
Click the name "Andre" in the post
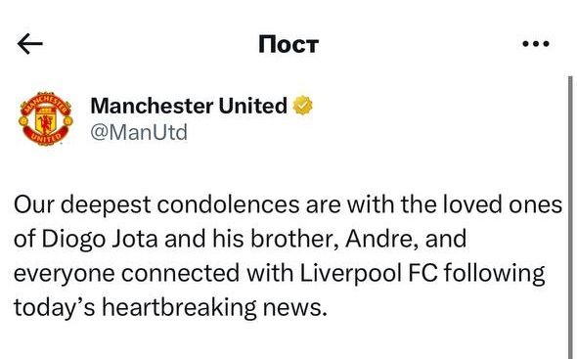[x=377, y=239]
